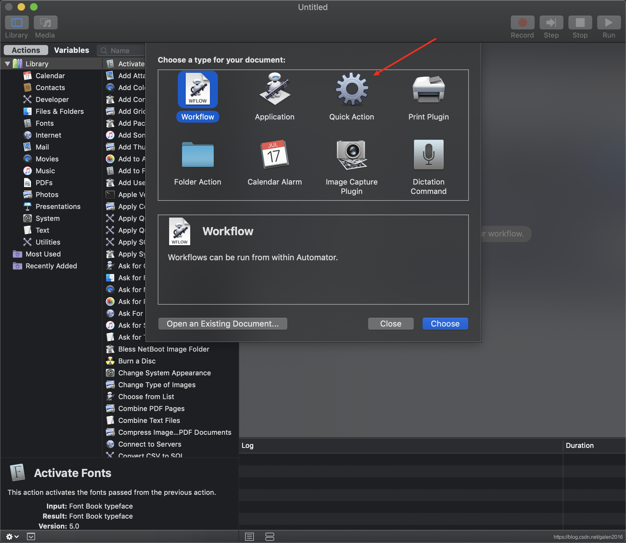The width and height of the screenshot is (626, 543).
Task: Expand the Recently Added category
Action: [x=52, y=265]
